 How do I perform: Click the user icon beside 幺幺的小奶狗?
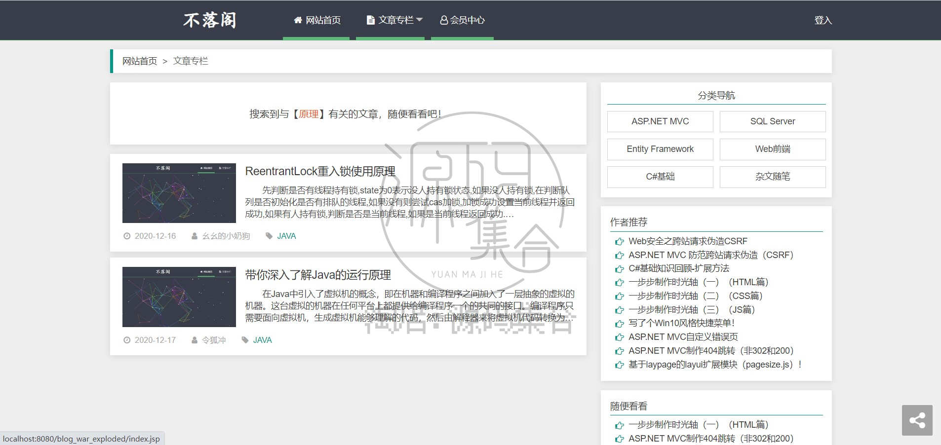coord(195,236)
